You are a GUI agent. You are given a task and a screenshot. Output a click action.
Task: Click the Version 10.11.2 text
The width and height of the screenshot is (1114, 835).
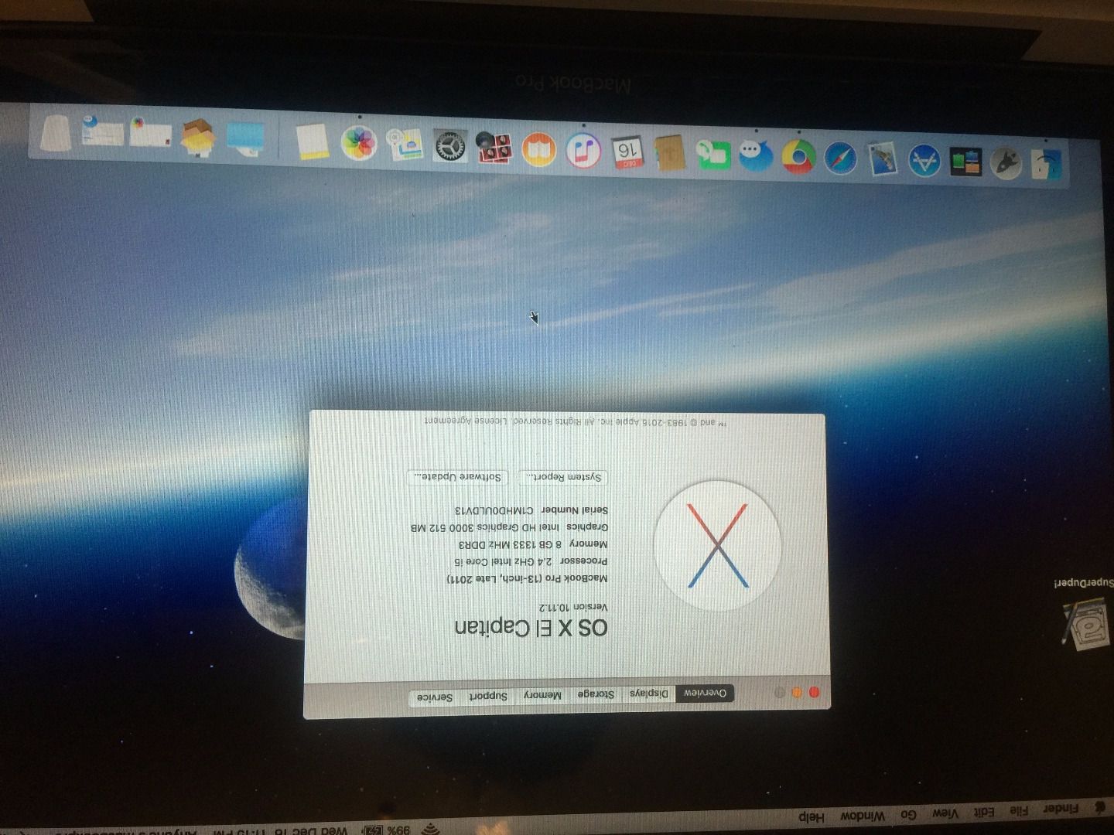tap(573, 607)
